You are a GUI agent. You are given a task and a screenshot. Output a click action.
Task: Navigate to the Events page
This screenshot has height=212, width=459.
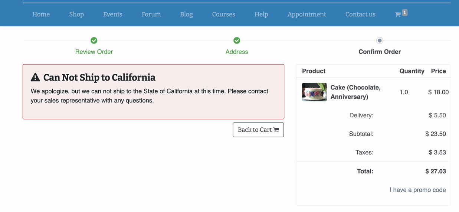click(113, 14)
